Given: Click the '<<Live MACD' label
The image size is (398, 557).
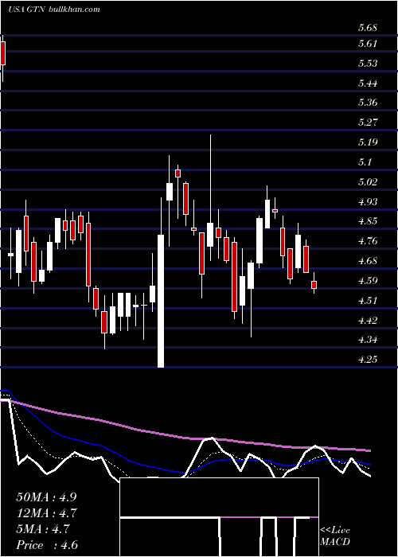Looking at the screenshot, I should pos(335,536).
